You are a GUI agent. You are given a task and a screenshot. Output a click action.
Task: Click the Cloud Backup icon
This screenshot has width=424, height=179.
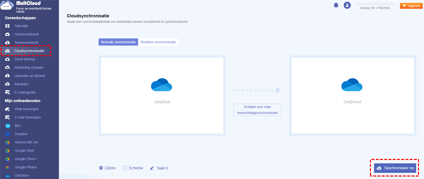pos(7,59)
